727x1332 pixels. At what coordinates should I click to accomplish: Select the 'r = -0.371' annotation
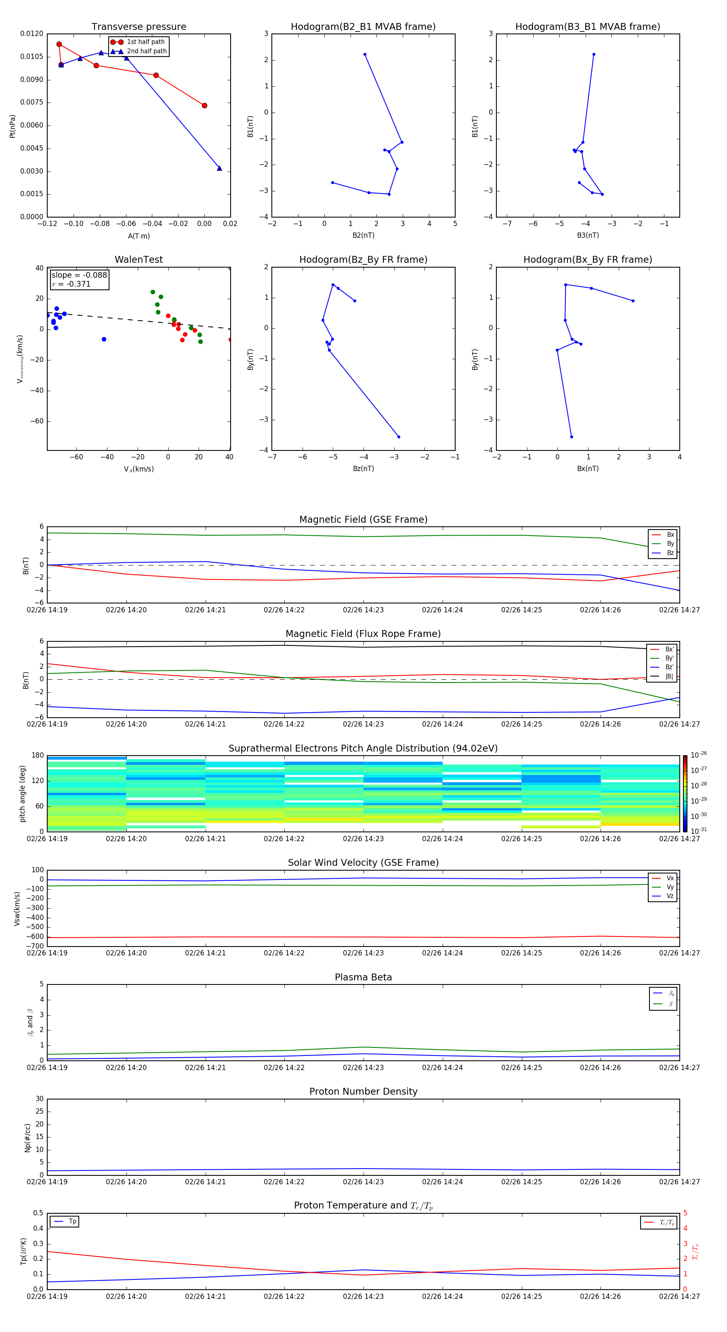click(71, 284)
